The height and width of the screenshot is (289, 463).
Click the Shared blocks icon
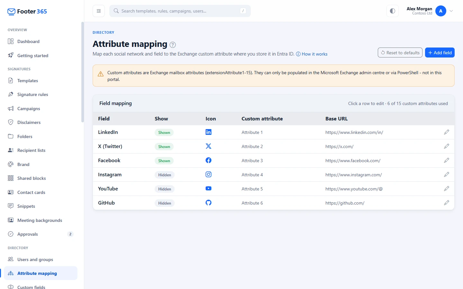click(x=11, y=178)
